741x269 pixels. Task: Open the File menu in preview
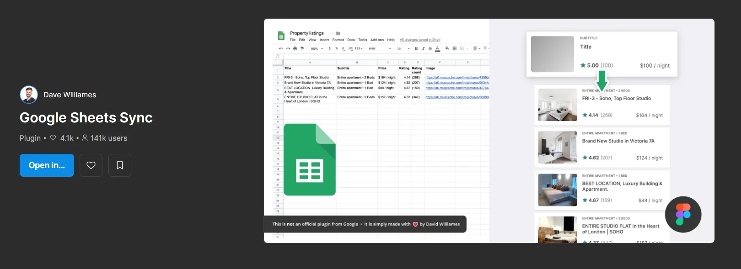coord(293,40)
